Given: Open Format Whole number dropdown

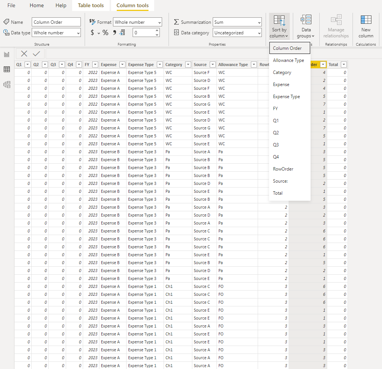Looking at the screenshot, I should (x=138, y=22).
